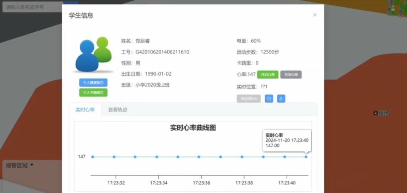Screen dimensions: 407x193
Task: Click the blue pencil edit icon button
Action: [x=281, y=98]
